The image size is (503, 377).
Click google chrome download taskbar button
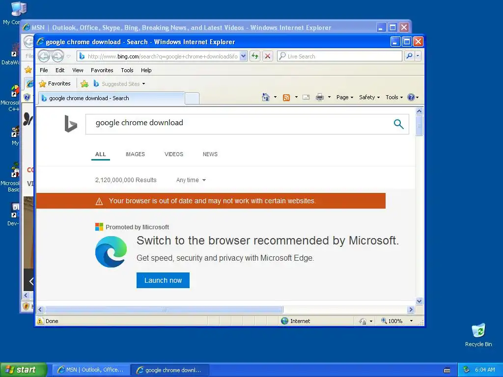pos(169,370)
